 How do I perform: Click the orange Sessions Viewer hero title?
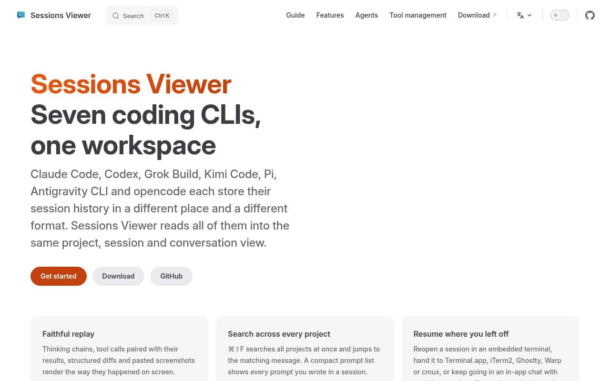(x=131, y=84)
